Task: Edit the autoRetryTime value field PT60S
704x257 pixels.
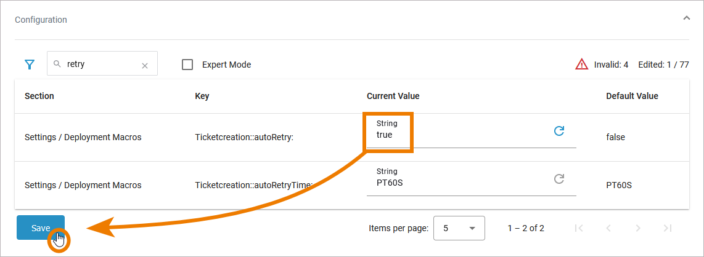Action: coord(456,183)
